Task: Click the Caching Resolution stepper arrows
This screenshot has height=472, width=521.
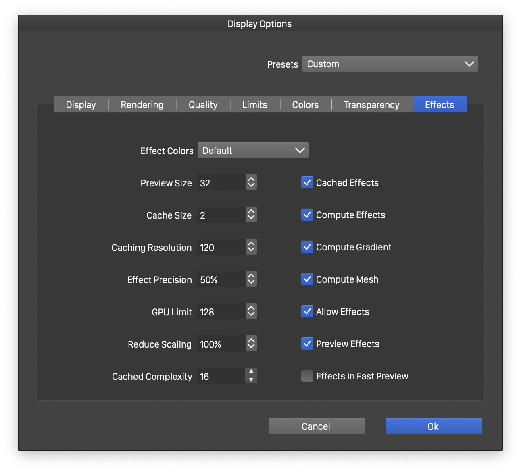Action: point(251,247)
